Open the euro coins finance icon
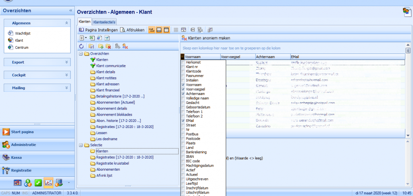413x196 pixels. pyautogui.click(x=28, y=183)
